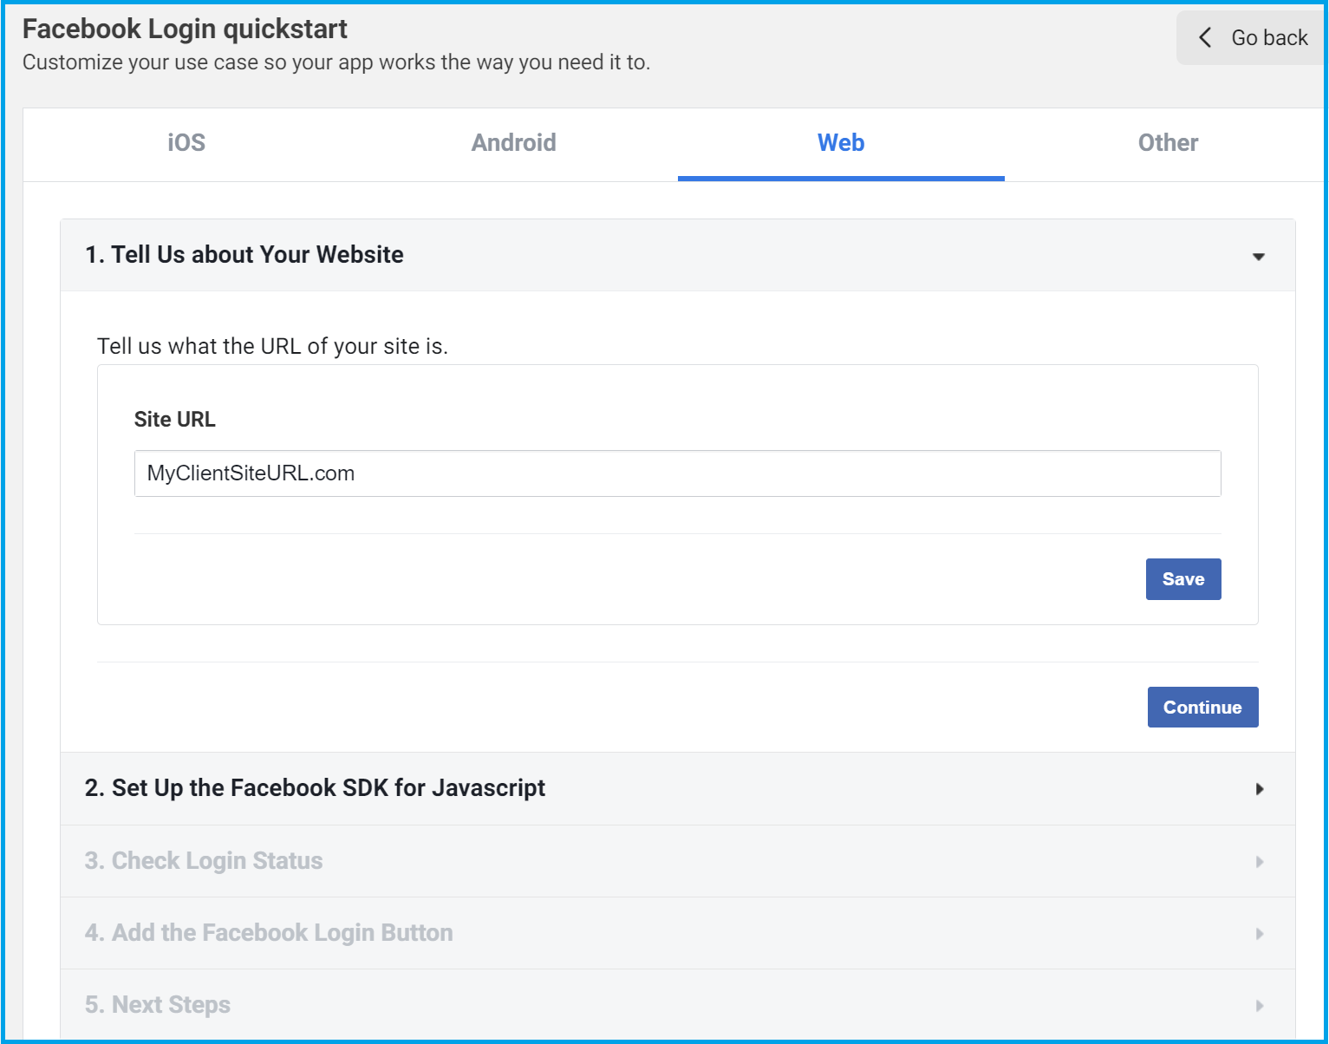Expand the Check Login Status step
The width and height of the screenshot is (1329, 1044).
pos(678,861)
